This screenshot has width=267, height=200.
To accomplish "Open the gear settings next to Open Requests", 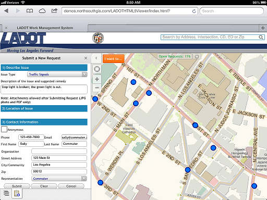I will click(197, 57).
